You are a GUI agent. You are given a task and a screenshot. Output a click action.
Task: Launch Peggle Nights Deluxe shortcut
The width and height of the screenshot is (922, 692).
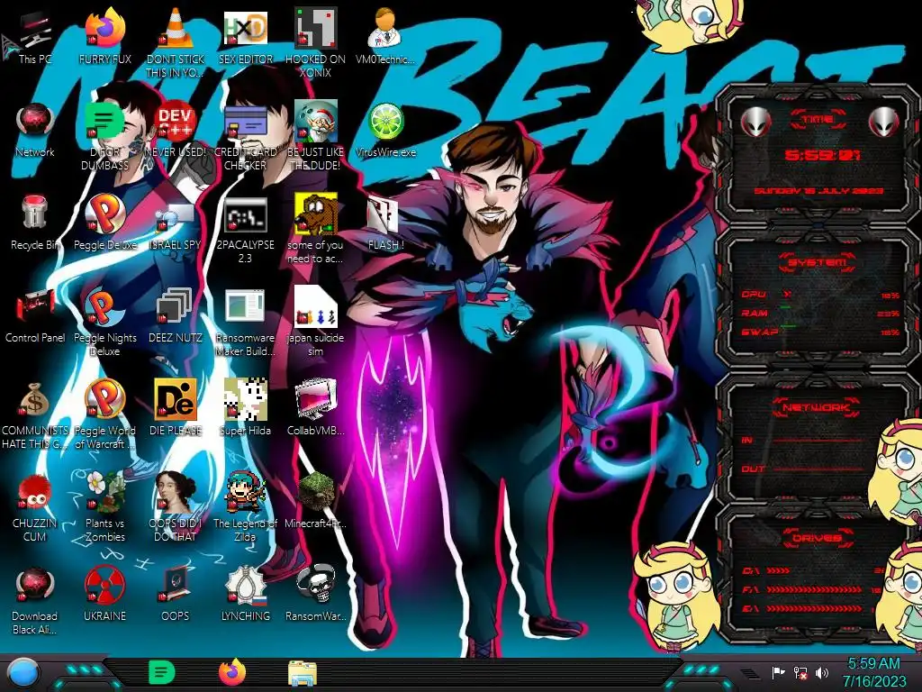104,323
